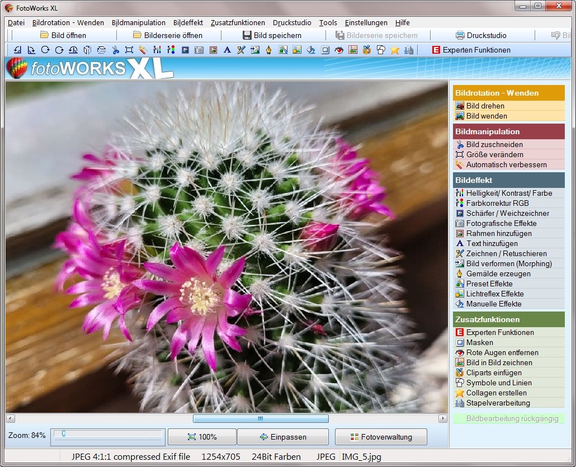Click the Bild öffnen button

coord(63,35)
